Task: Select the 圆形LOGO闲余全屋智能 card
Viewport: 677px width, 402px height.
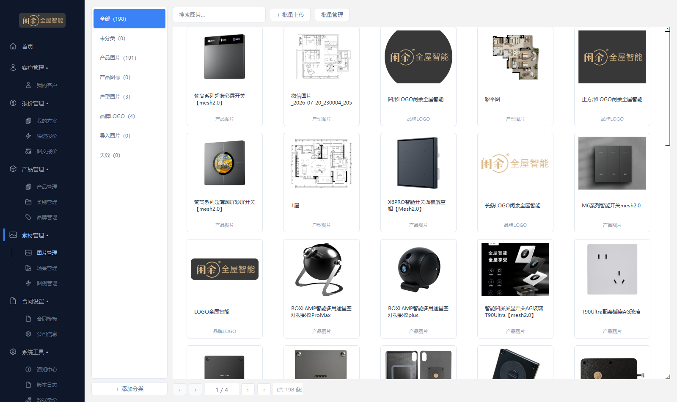Action: click(x=418, y=76)
